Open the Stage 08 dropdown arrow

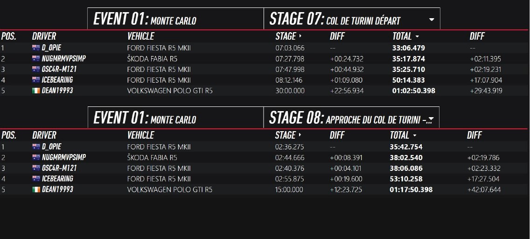[x=431, y=119]
